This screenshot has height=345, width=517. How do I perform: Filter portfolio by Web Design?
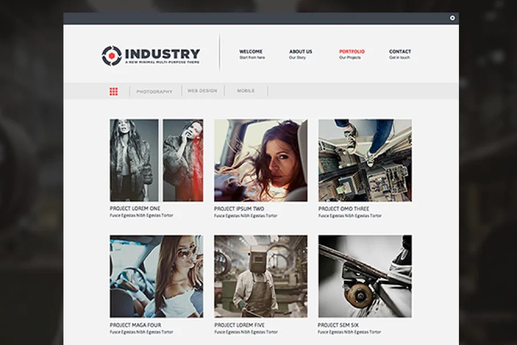202,91
